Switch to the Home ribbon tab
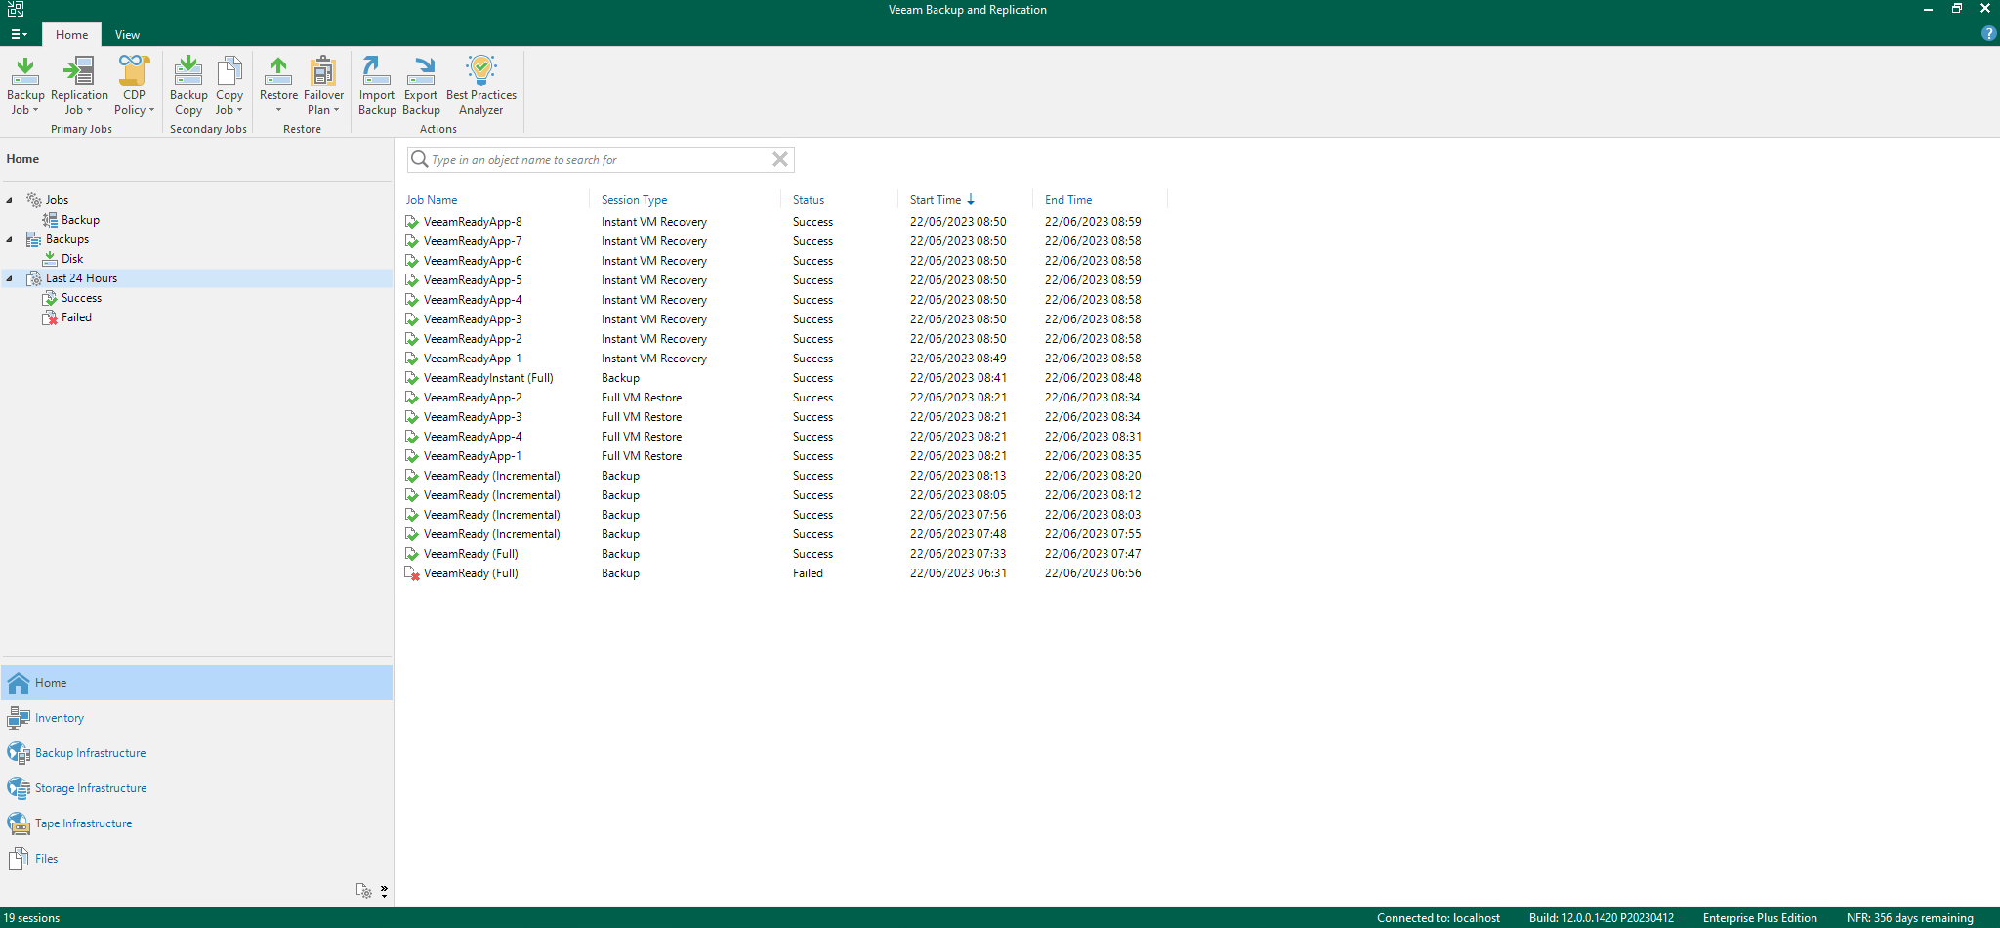This screenshot has height=928, width=2000. click(x=71, y=34)
